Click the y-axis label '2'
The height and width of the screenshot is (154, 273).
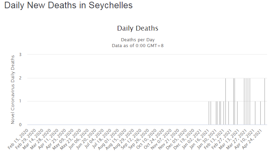click(20, 78)
